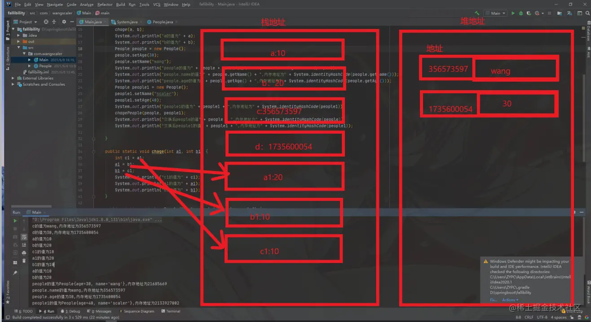Expand Scratches and Consoles
This screenshot has height=322, width=591.
pyautogui.click(x=13, y=84)
